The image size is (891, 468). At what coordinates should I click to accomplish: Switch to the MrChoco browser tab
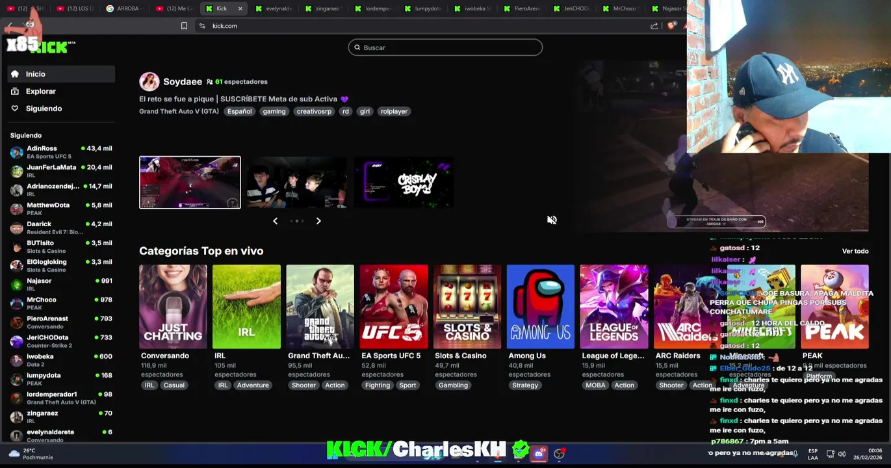620,8
